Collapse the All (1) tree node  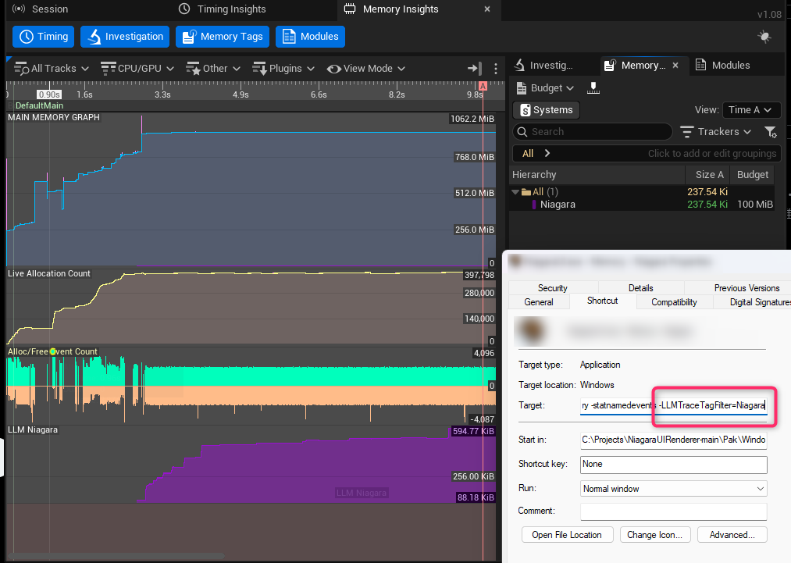tap(515, 192)
